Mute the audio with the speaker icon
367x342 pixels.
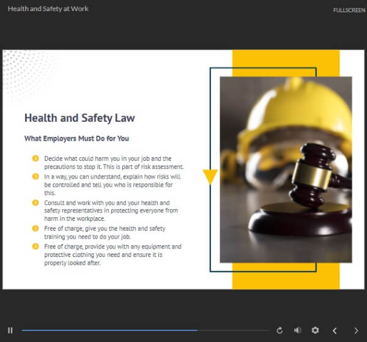(x=297, y=330)
